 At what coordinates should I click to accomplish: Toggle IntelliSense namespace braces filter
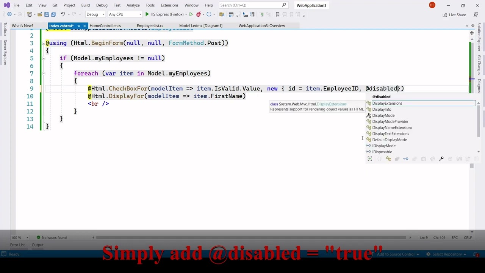pos(379,159)
